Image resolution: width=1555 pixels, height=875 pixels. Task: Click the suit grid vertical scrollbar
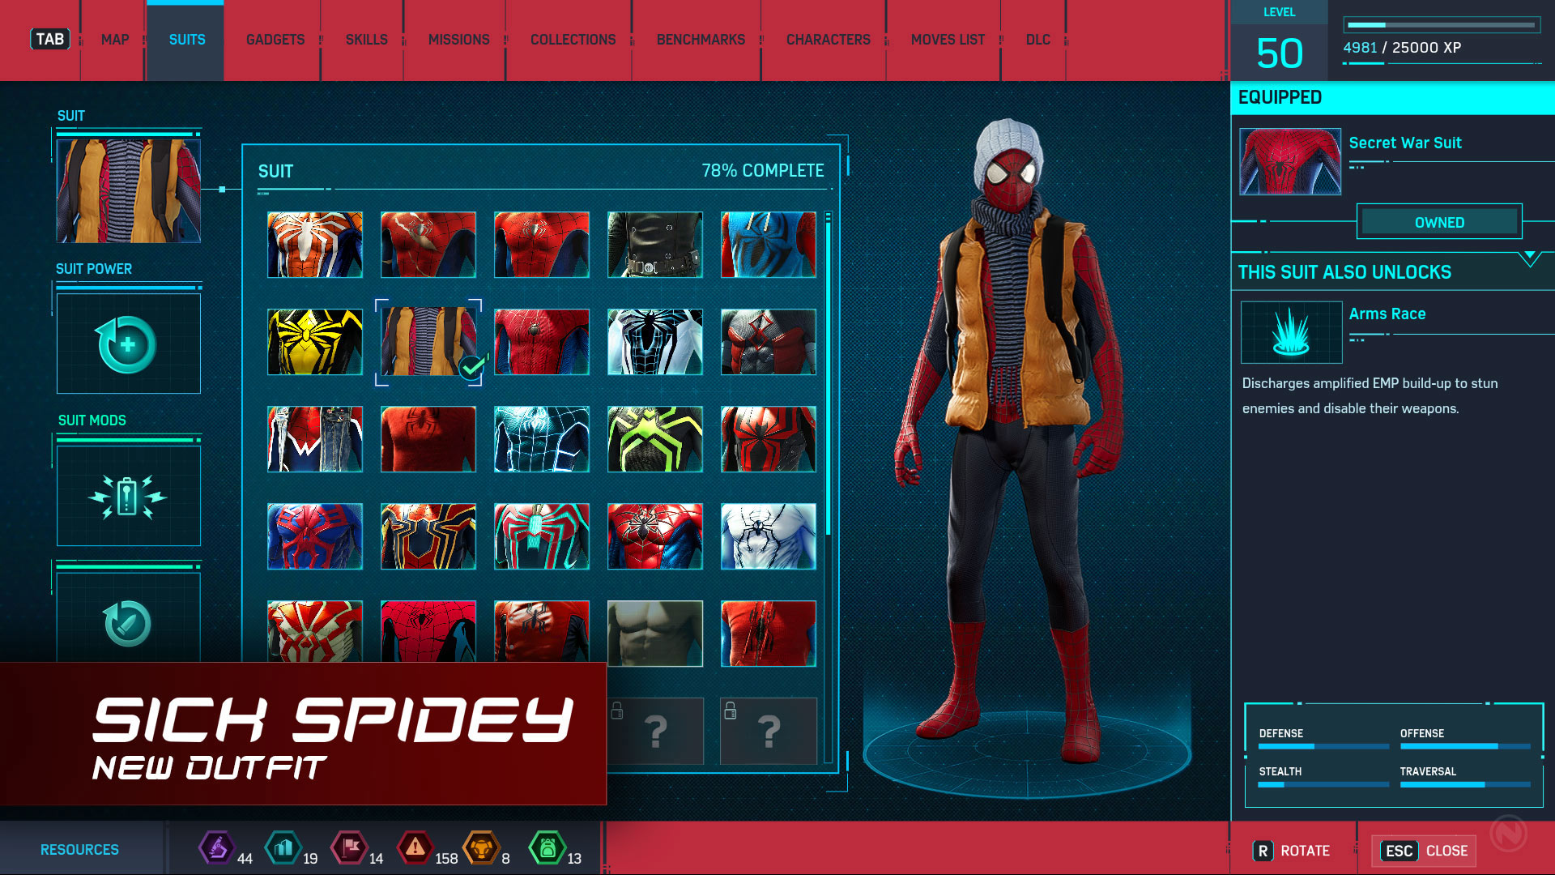pyautogui.click(x=828, y=486)
